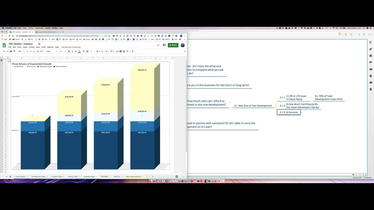Image resolution: width=374 pixels, height=210 pixels.
Task: Switch to the Two Minute Feaso tab
Action: (40, 176)
